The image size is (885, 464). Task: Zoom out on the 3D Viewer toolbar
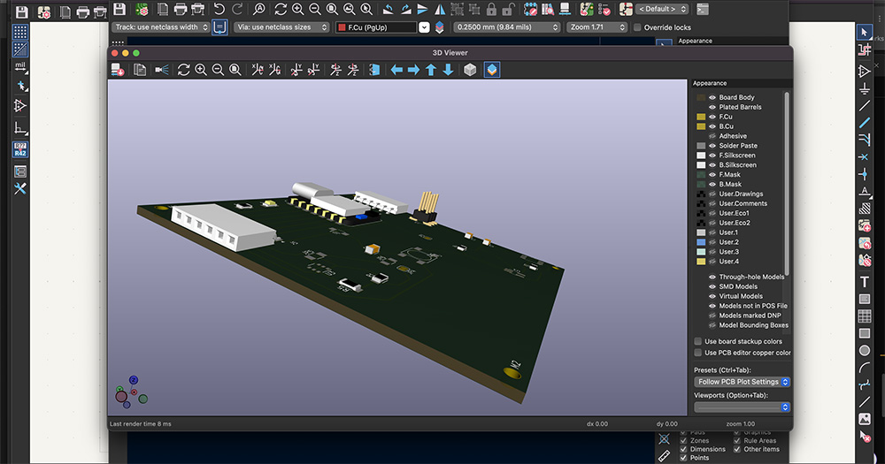point(218,69)
